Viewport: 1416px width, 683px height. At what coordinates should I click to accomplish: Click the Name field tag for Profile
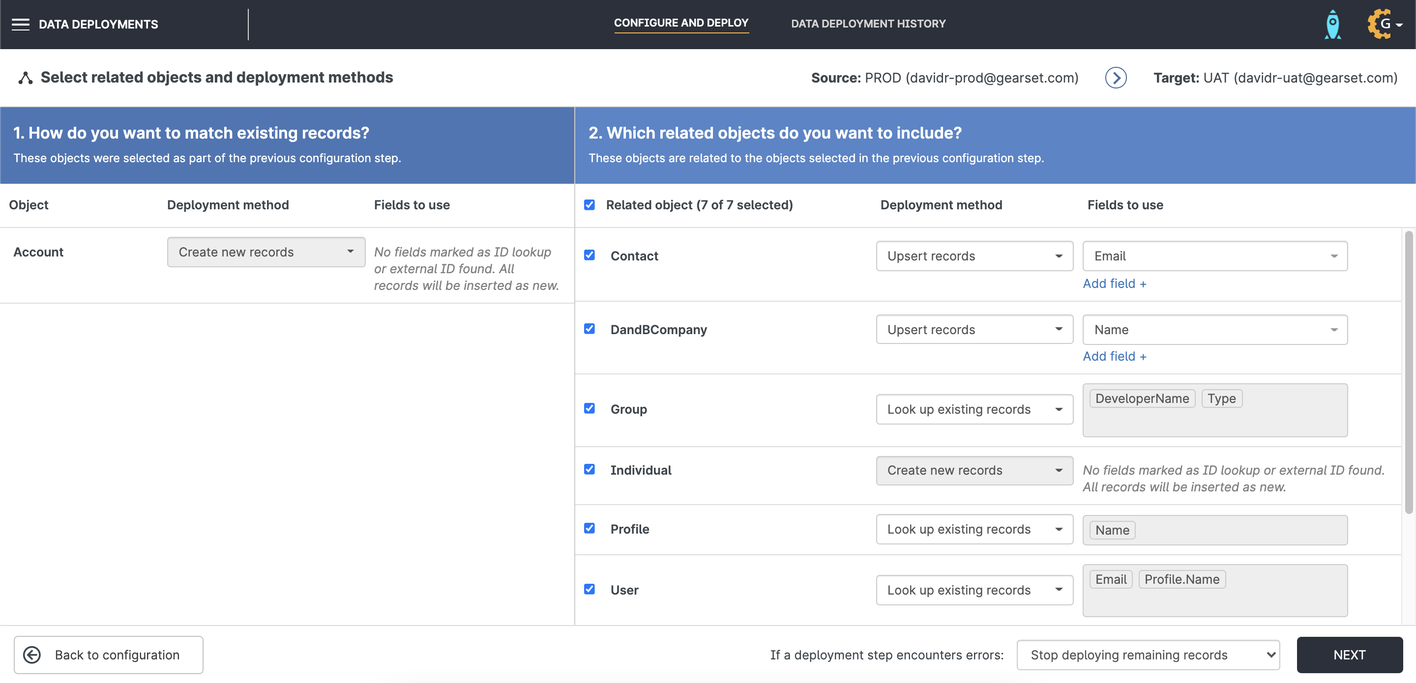coord(1112,530)
